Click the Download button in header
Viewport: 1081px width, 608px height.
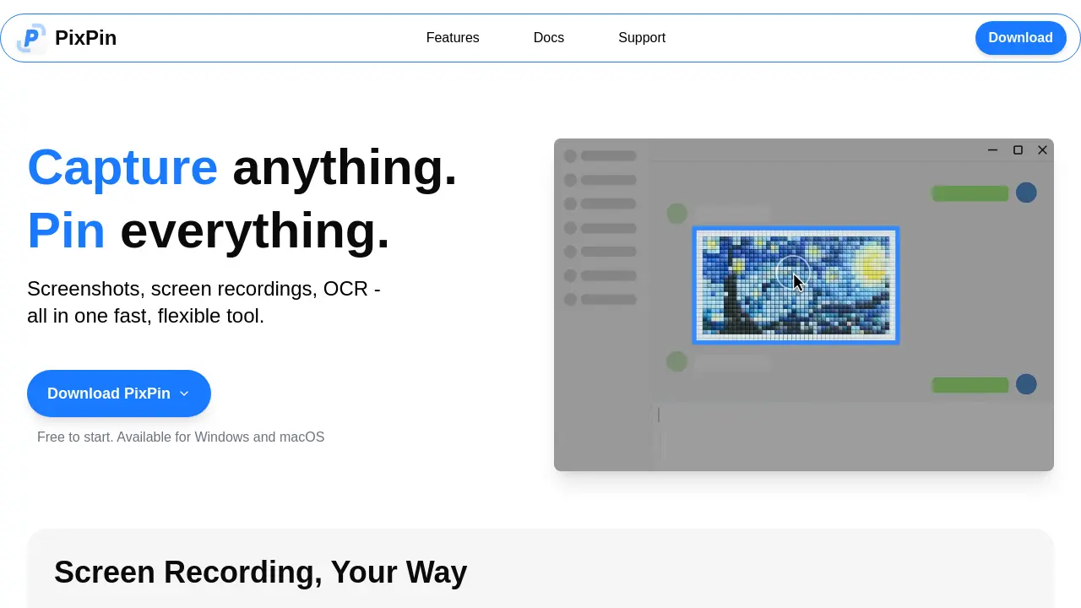coord(1021,38)
